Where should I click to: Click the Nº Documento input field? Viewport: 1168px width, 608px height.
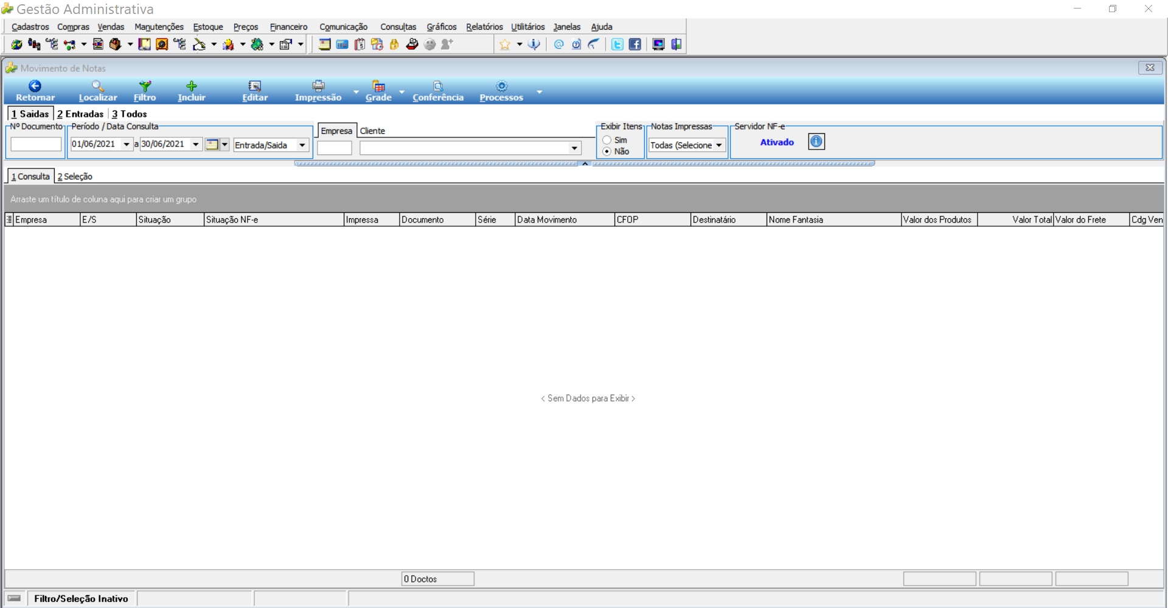36,144
